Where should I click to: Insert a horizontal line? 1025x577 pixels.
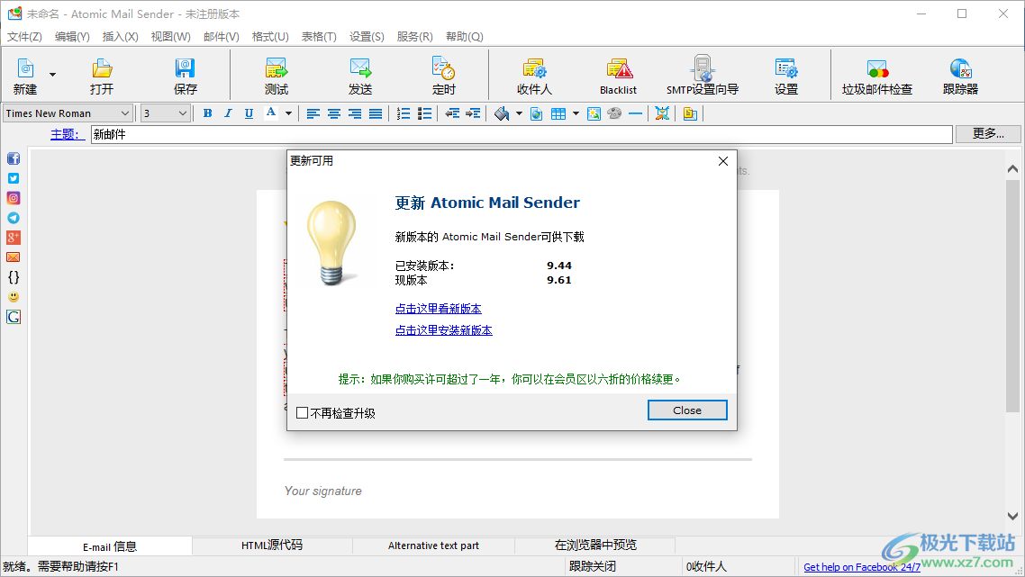(x=635, y=113)
